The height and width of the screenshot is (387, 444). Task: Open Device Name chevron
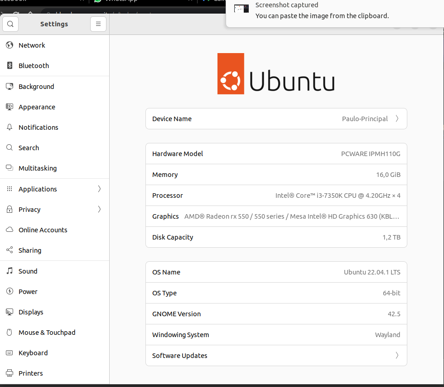pos(397,118)
